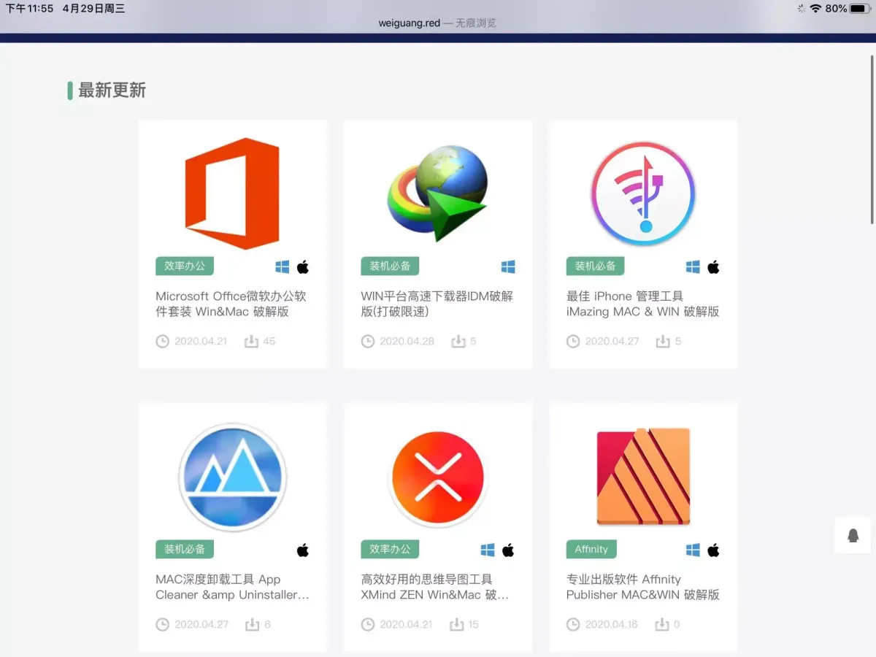The image size is (876, 657).
Task: Tap the weiguang.red address bar
Action: [437, 23]
